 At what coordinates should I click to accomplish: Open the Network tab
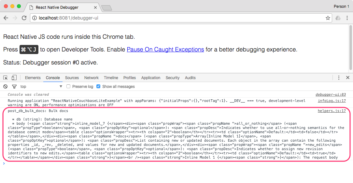pos(92,77)
